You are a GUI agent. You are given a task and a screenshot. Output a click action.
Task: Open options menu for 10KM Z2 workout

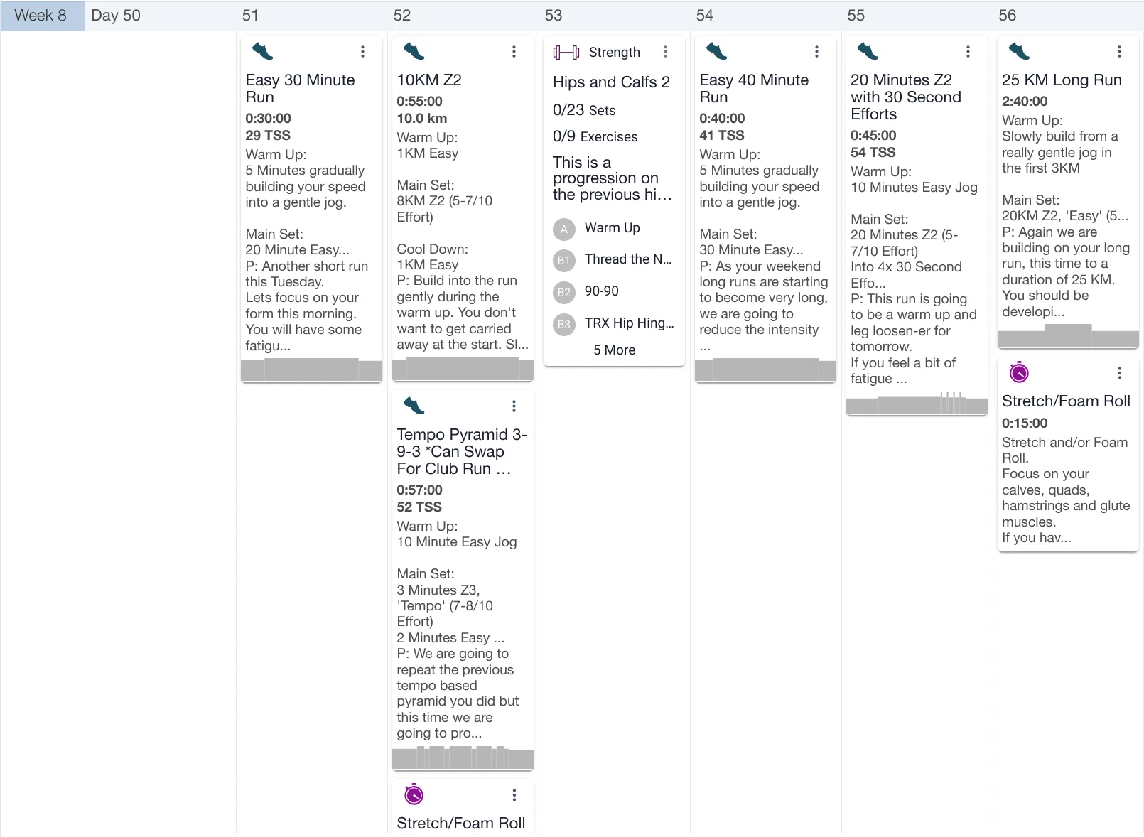[514, 51]
